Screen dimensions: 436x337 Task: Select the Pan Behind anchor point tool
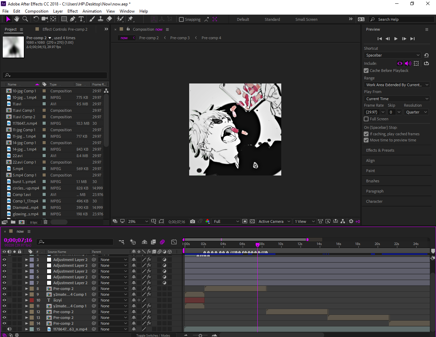point(54,19)
